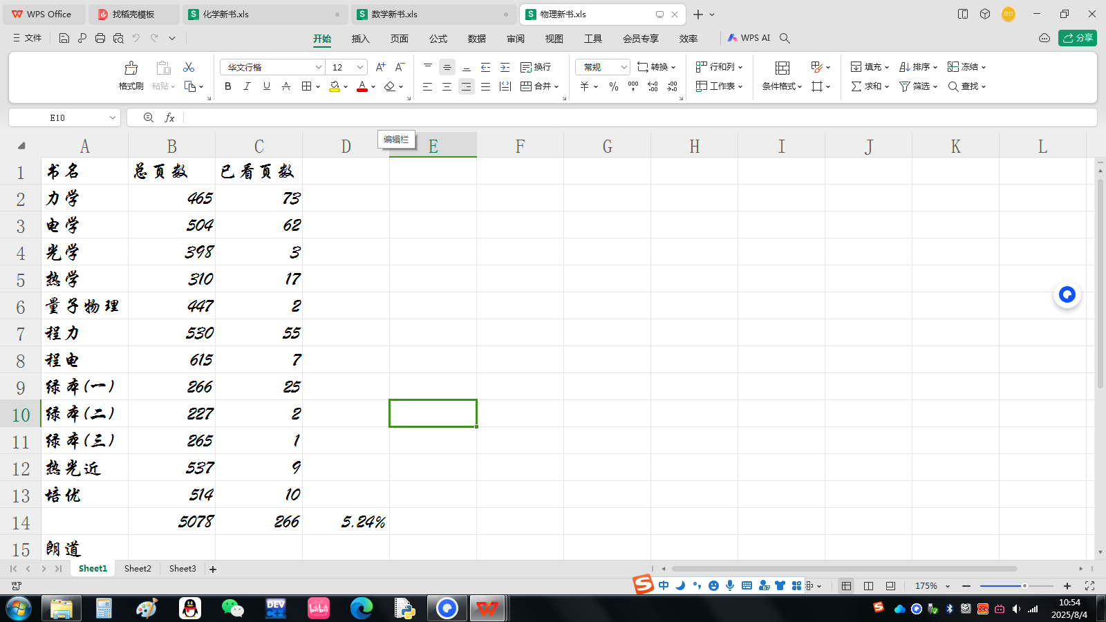Open Rows and Columns (行和列) dropdown
Screen dimensions: 1106x622
click(719, 67)
